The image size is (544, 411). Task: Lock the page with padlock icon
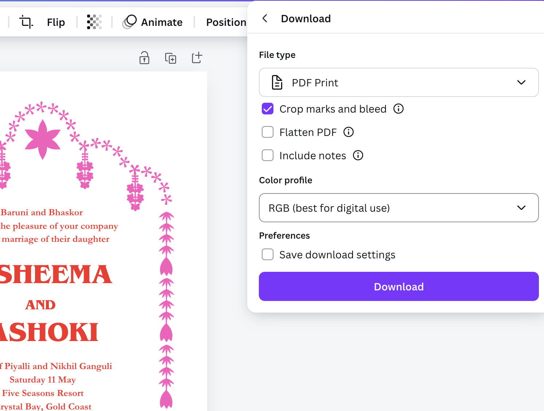(x=144, y=58)
